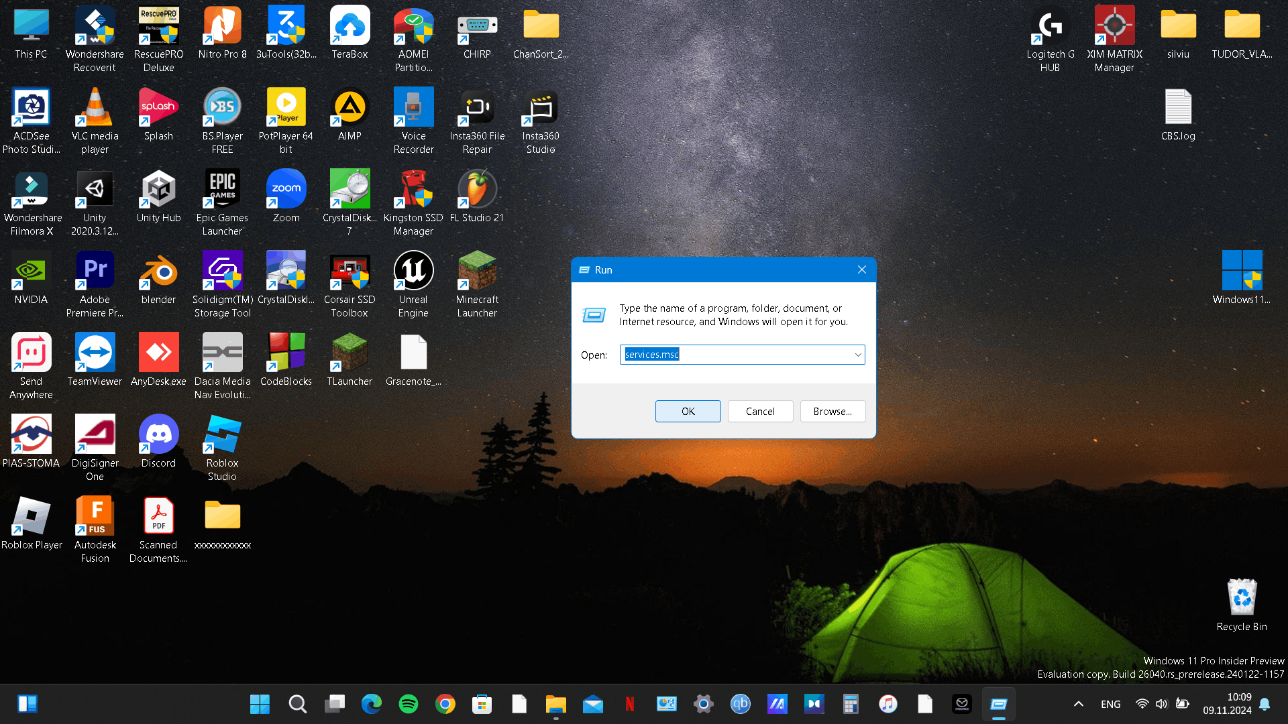Select the PotPlayer 64 bit icon

click(286, 121)
